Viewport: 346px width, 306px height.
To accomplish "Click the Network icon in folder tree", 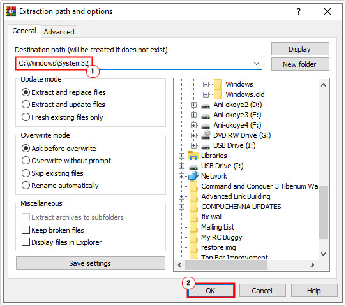I will (193, 176).
